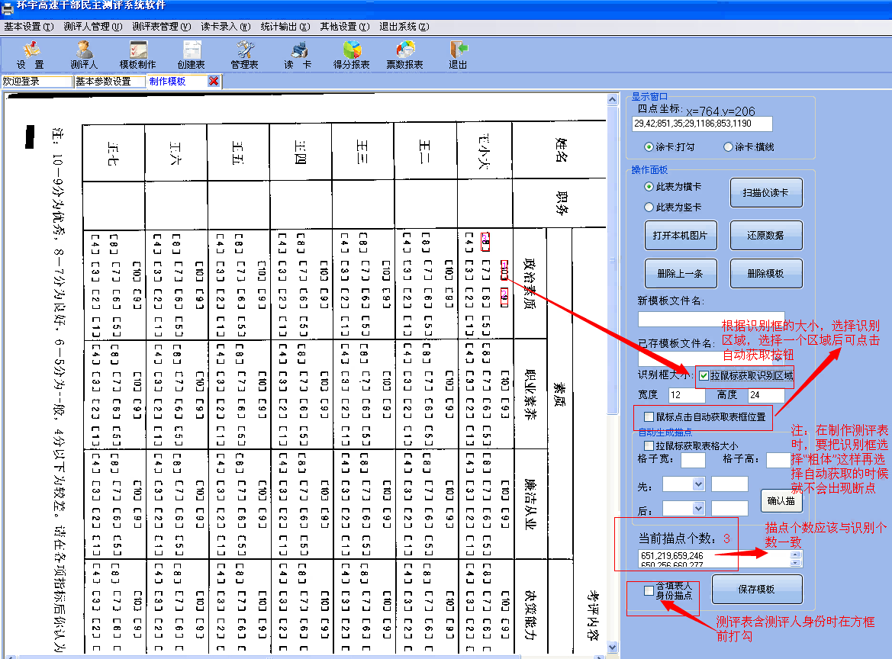Image resolution: width=892 pixels, height=659 pixels.
Task: Uncheck the 拉鼠标获取识别区域 checkbox
Action: (x=704, y=375)
